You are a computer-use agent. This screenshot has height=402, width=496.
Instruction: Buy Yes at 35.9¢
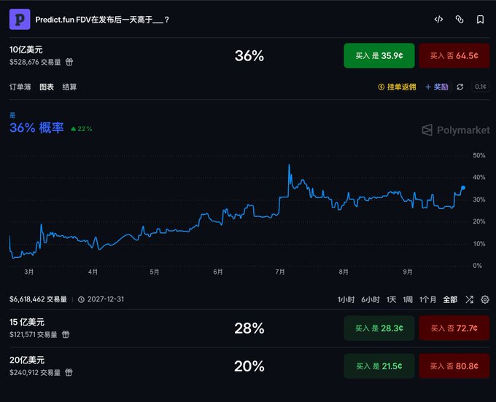tap(379, 55)
